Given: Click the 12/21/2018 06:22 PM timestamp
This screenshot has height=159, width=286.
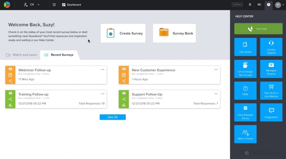Looking at the screenshot, I should point(32,104).
